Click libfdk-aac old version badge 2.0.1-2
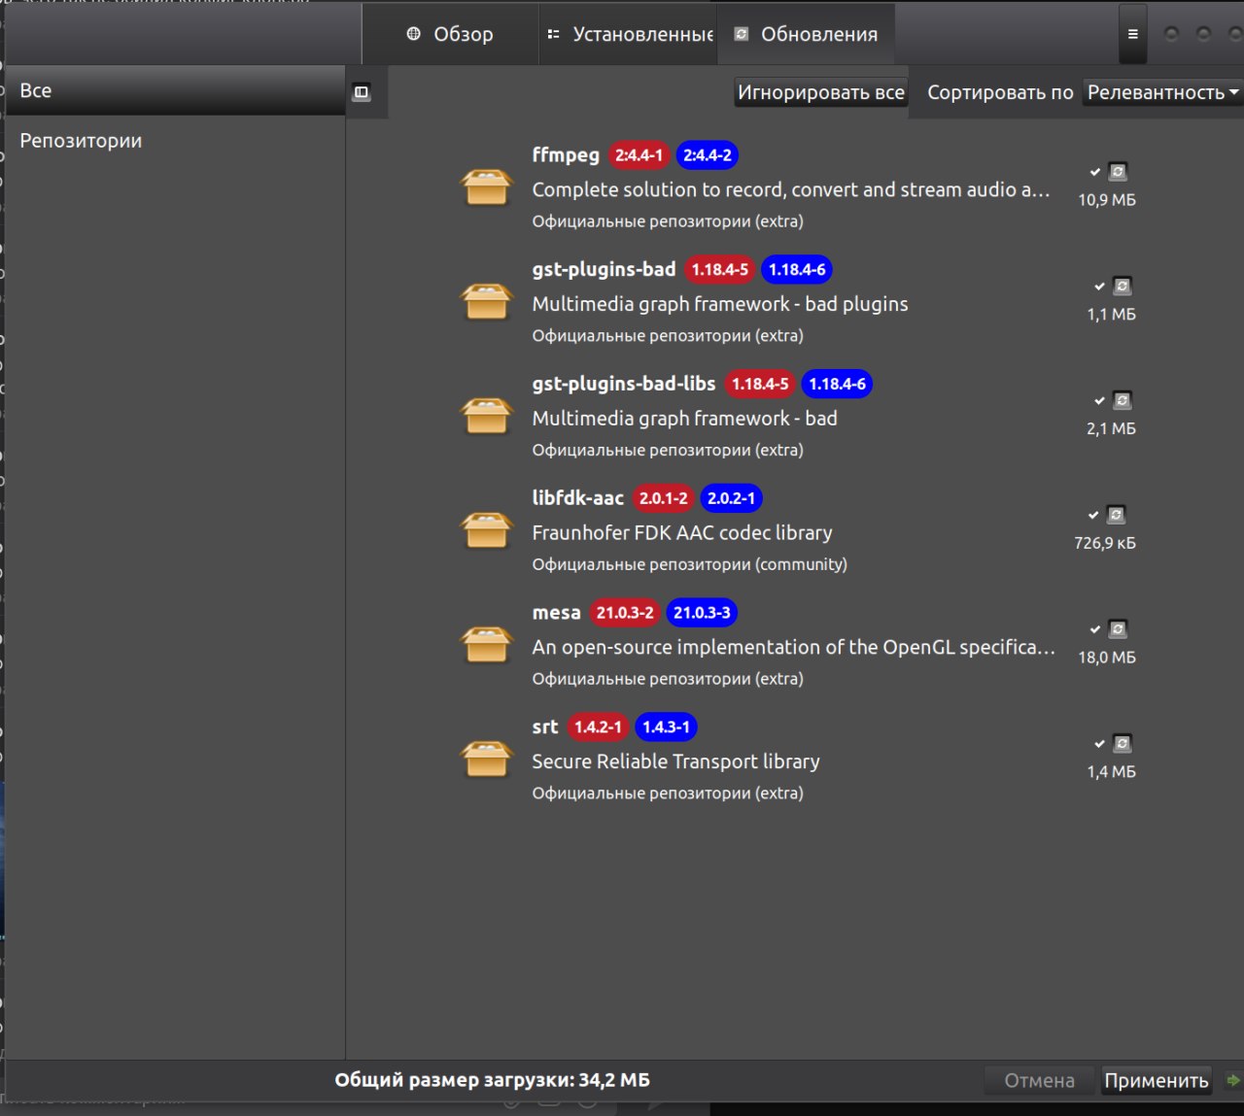The image size is (1244, 1116). point(663,498)
